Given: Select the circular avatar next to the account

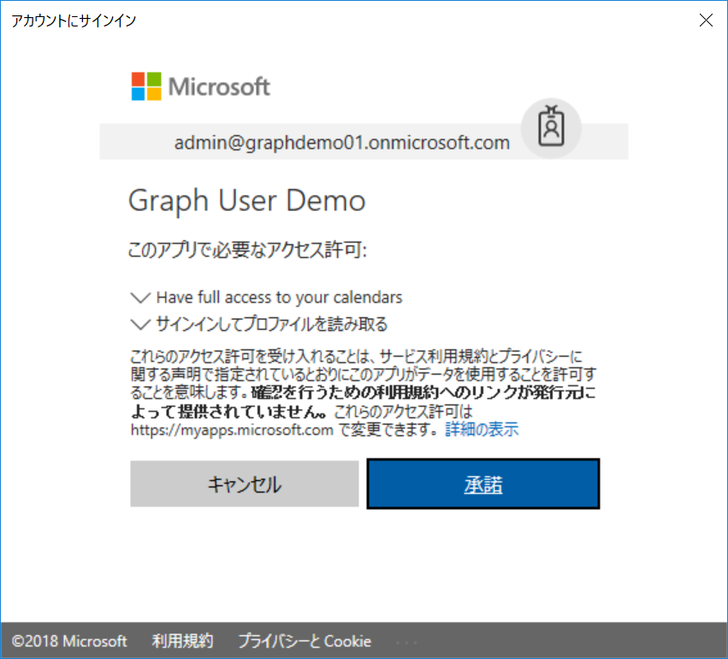Looking at the screenshot, I should [x=551, y=128].
